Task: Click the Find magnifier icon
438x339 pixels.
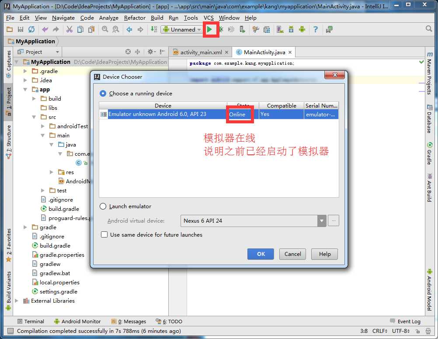Action: coord(105,29)
